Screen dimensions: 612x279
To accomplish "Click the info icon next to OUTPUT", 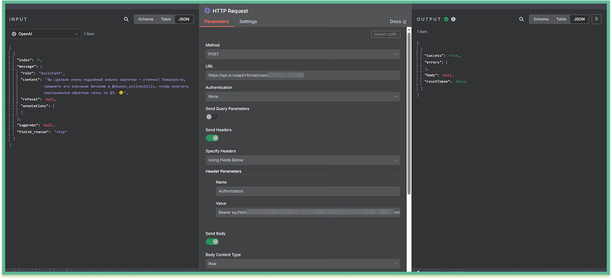I will click(x=453, y=19).
